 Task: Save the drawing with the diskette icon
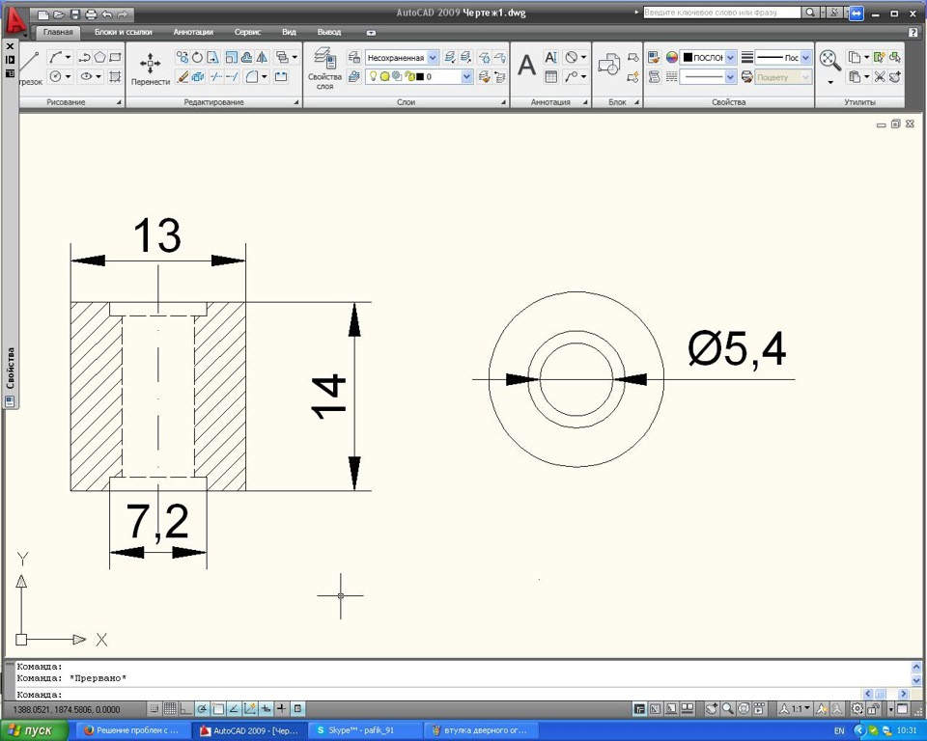(75, 14)
